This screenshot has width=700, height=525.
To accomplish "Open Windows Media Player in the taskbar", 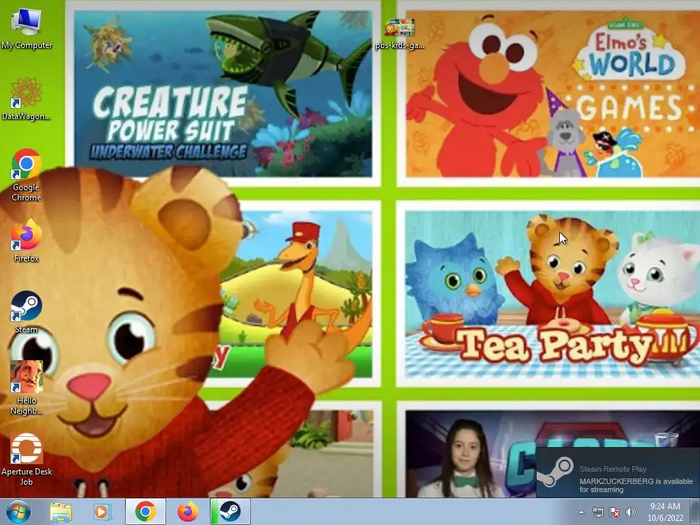I will click(103, 511).
